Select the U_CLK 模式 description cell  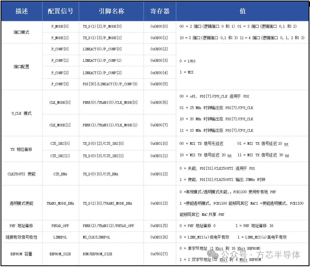click(22, 113)
